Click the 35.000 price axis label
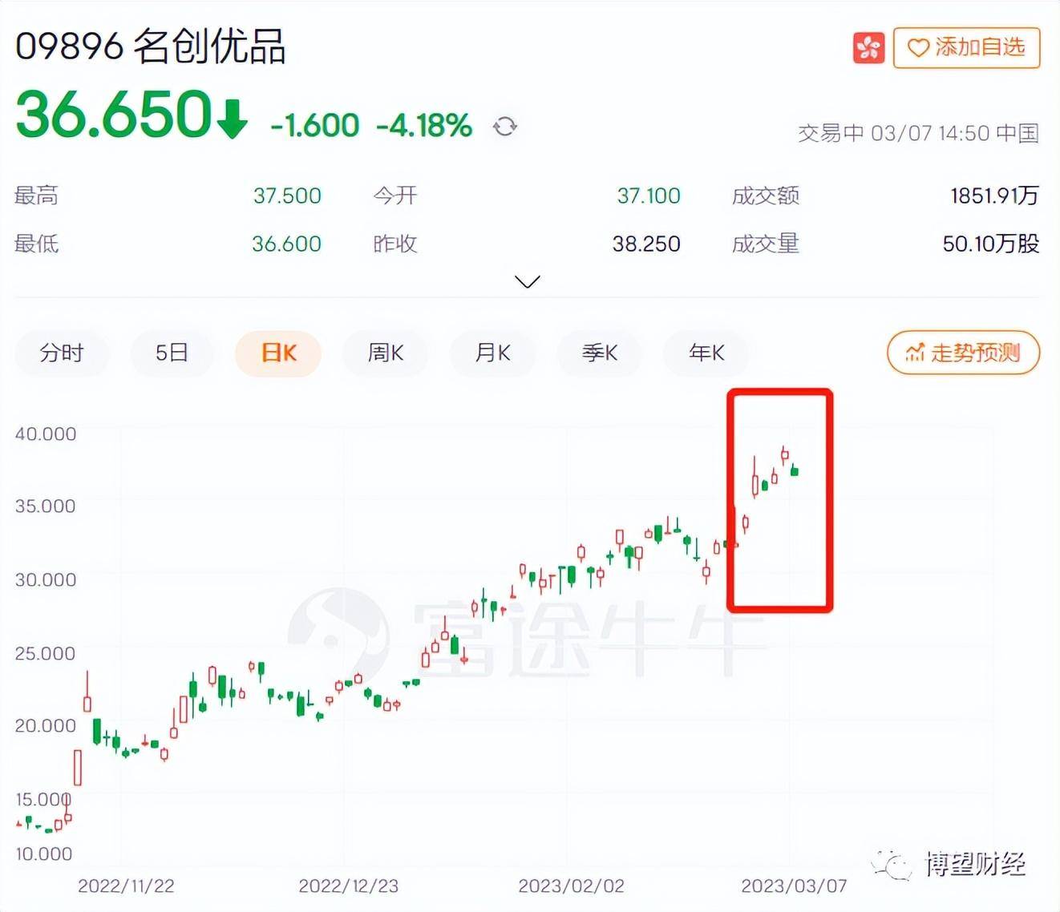 [x=46, y=506]
